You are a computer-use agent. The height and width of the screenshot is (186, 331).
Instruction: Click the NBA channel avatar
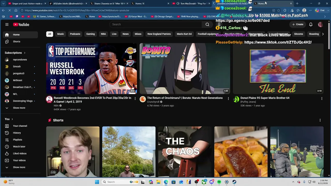tap(49, 99)
